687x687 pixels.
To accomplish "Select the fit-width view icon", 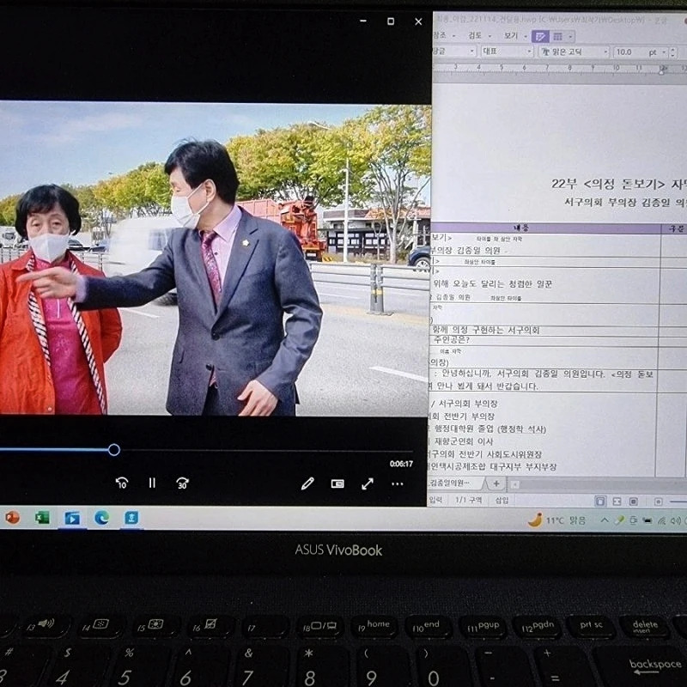I will click(x=617, y=502).
